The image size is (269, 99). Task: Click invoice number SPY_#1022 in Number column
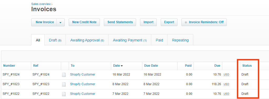(11, 94)
